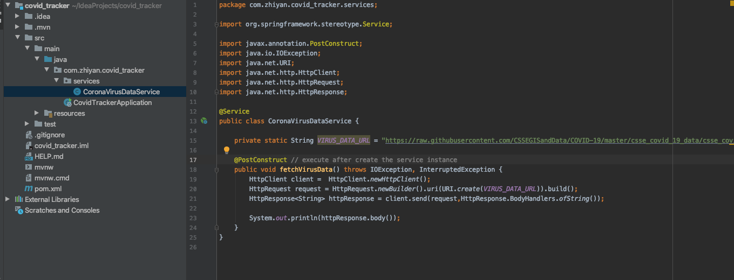Click the Maven pom.xml file icon
Image resolution: width=734 pixels, height=280 pixels.
(x=29, y=189)
